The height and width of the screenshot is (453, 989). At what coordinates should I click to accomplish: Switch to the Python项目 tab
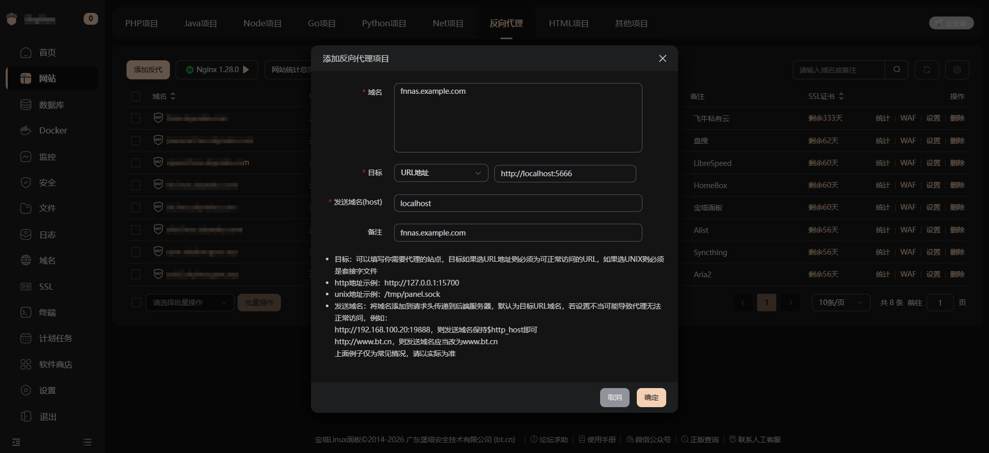pos(384,23)
